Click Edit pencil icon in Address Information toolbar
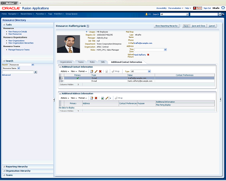 pos(107,98)
